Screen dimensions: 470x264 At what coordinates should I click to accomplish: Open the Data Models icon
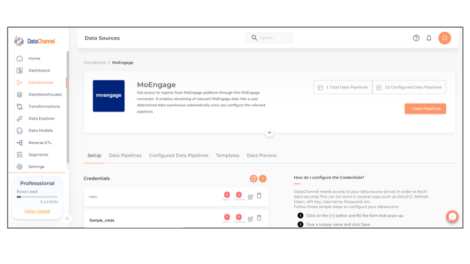point(20,131)
